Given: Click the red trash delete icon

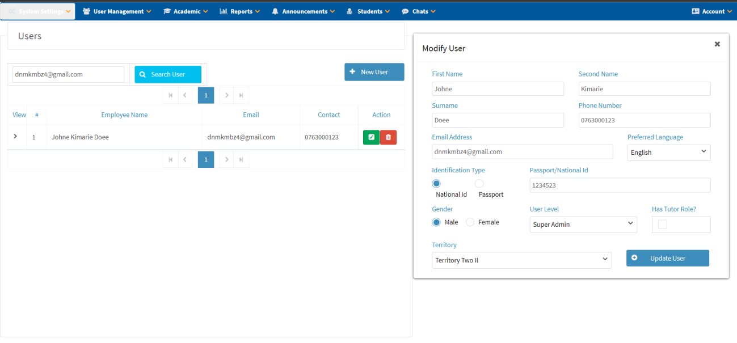Looking at the screenshot, I should (x=388, y=137).
